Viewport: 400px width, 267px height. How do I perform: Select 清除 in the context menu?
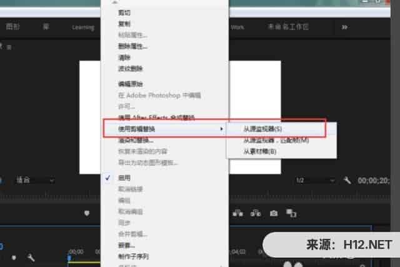click(x=124, y=58)
